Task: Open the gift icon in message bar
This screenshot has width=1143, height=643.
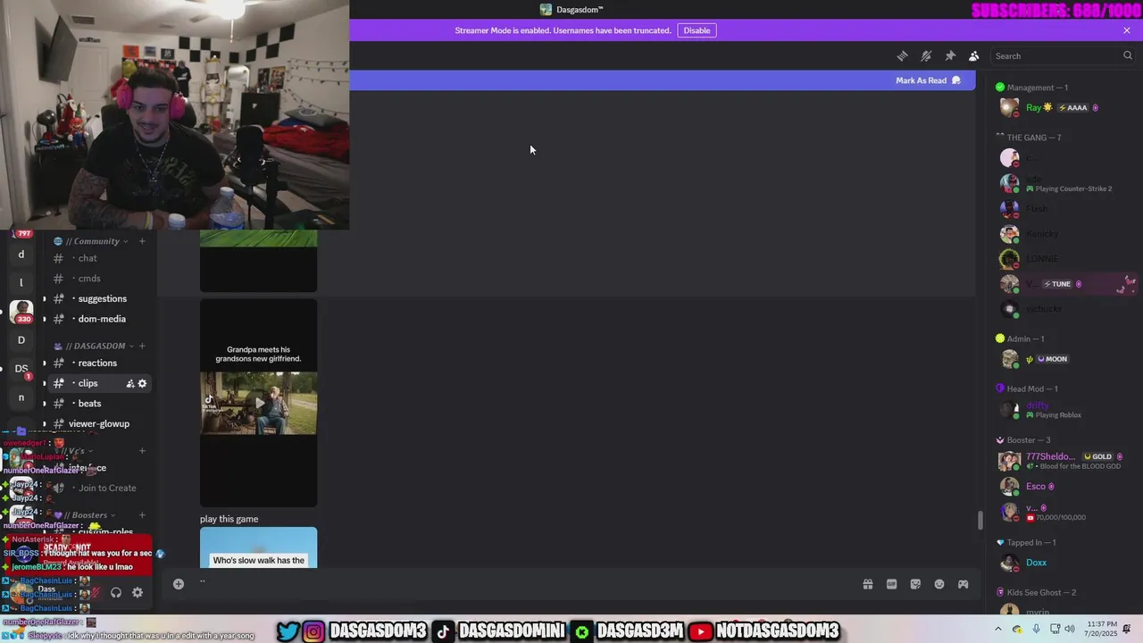Action: [x=867, y=584]
